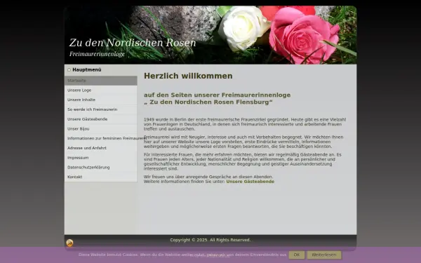
Task: View the Datenschutzerklärung page
Action: click(100, 168)
